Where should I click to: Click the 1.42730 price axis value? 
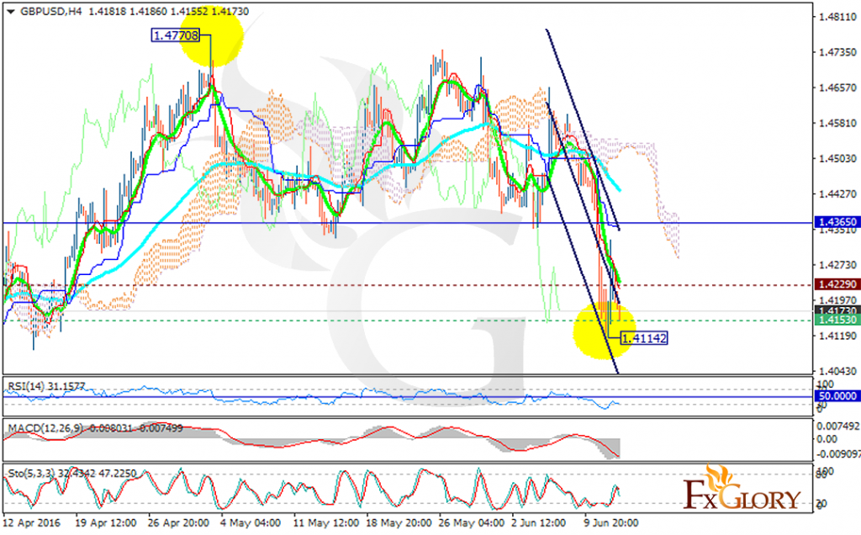pyautogui.click(x=837, y=265)
